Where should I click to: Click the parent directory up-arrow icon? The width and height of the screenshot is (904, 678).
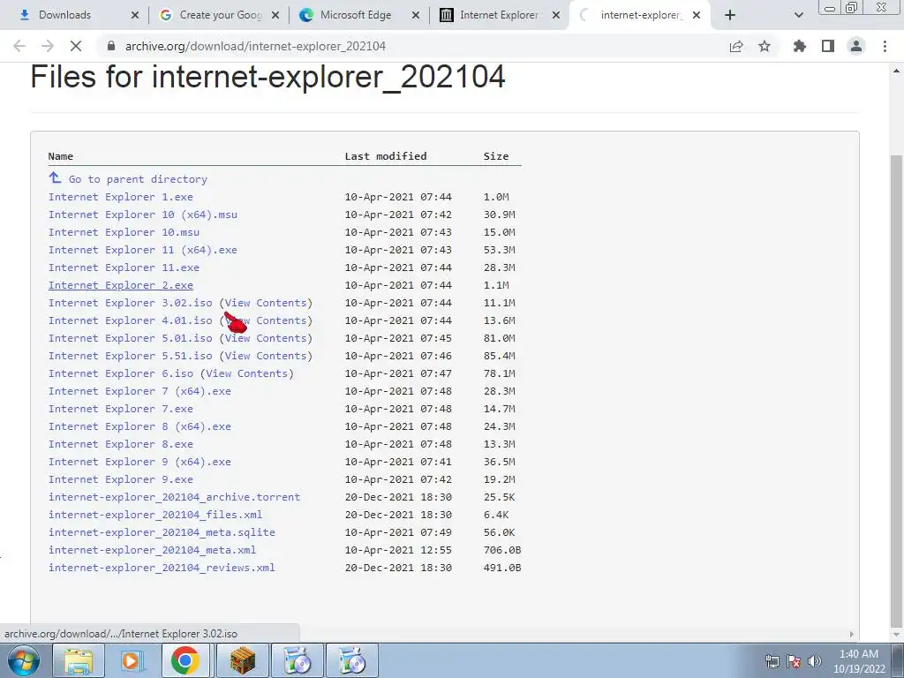[x=55, y=178]
